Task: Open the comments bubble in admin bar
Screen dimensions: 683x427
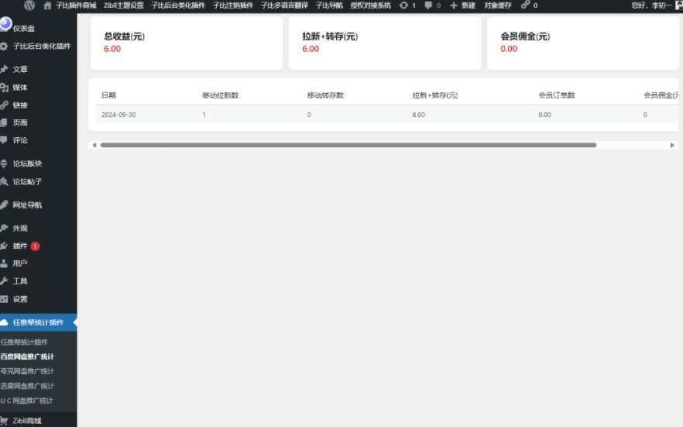Action: (429, 5)
